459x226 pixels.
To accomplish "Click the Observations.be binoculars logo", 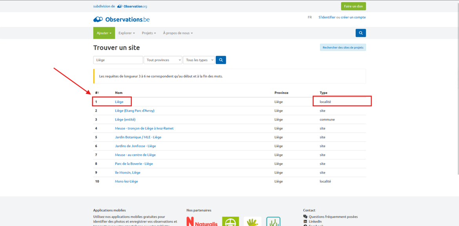I will pos(98,19).
